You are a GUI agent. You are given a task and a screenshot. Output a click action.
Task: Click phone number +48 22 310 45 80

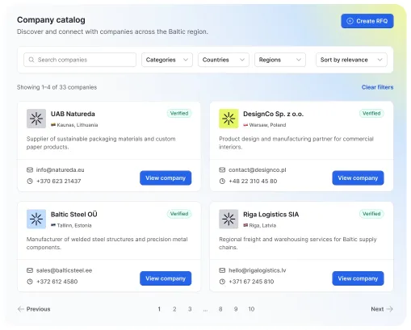tap(253, 182)
